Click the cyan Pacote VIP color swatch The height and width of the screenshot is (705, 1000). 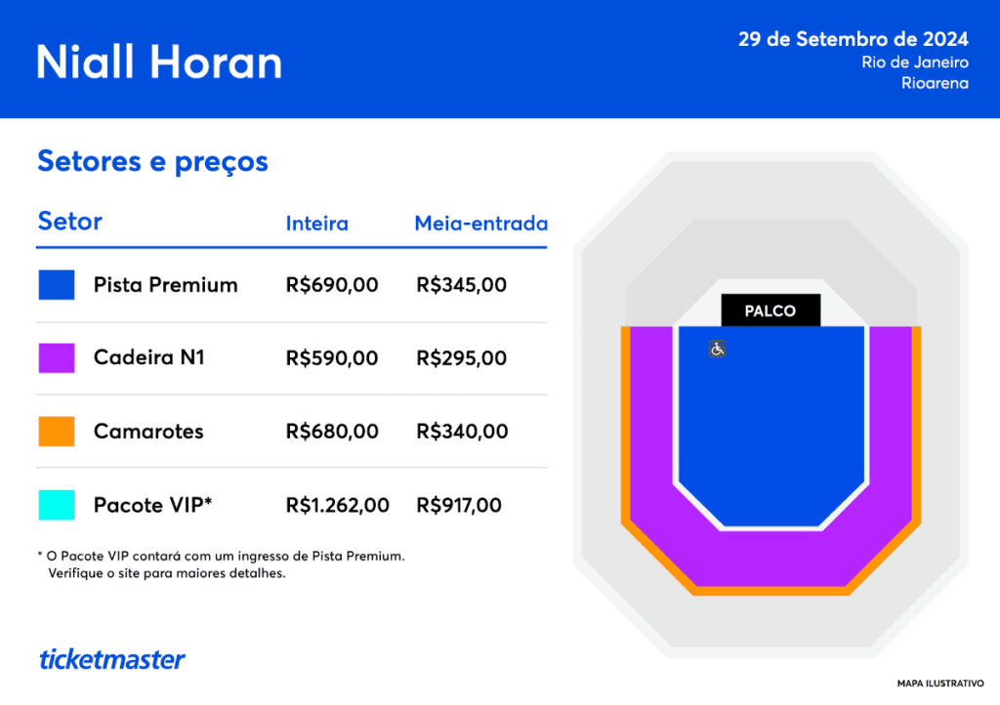pos(57,505)
